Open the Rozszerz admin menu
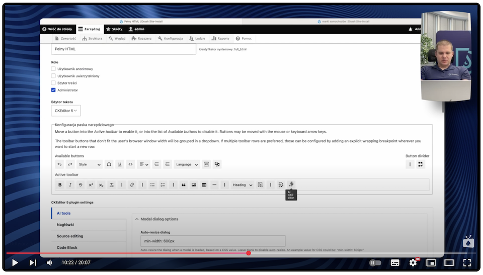This screenshot has height=275, width=483. click(x=141, y=39)
